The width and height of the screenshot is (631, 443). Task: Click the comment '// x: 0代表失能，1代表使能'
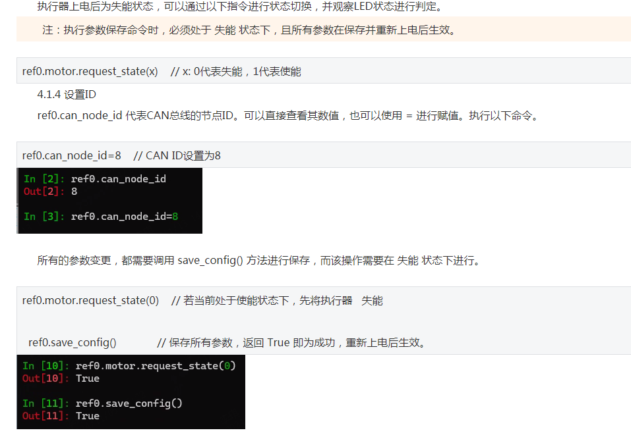[236, 72]
